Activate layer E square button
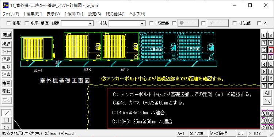This screenshot has height=137, width=274. (x=271, y=79)
